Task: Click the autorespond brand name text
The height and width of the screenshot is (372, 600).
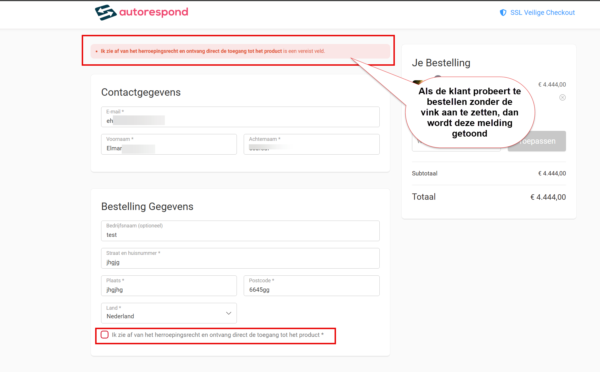Action: tap(154, 12)
